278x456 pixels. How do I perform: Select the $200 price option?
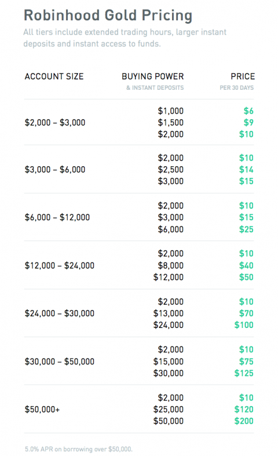coord(244,421)
